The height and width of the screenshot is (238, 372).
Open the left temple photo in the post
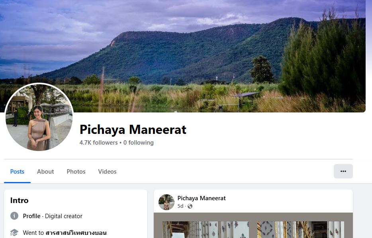pos(206,230)
